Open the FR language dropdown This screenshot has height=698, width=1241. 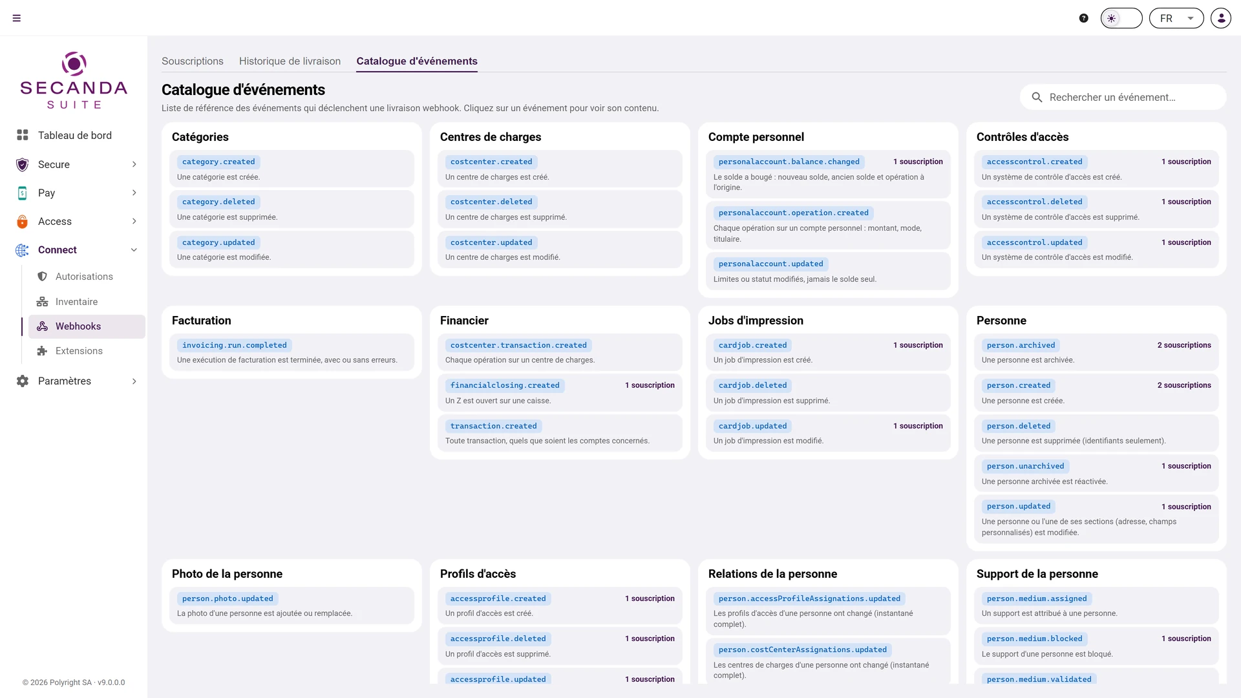1176,18
